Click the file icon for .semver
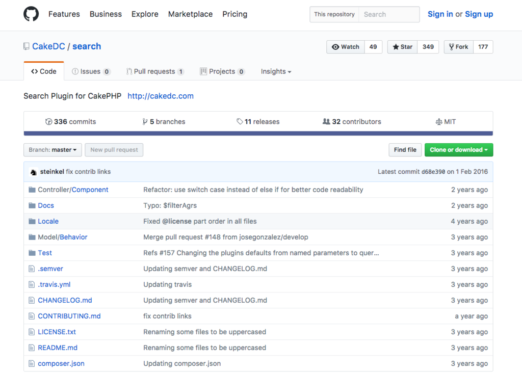 (32, 269)
